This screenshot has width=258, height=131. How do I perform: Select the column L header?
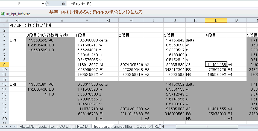point(216,20)
